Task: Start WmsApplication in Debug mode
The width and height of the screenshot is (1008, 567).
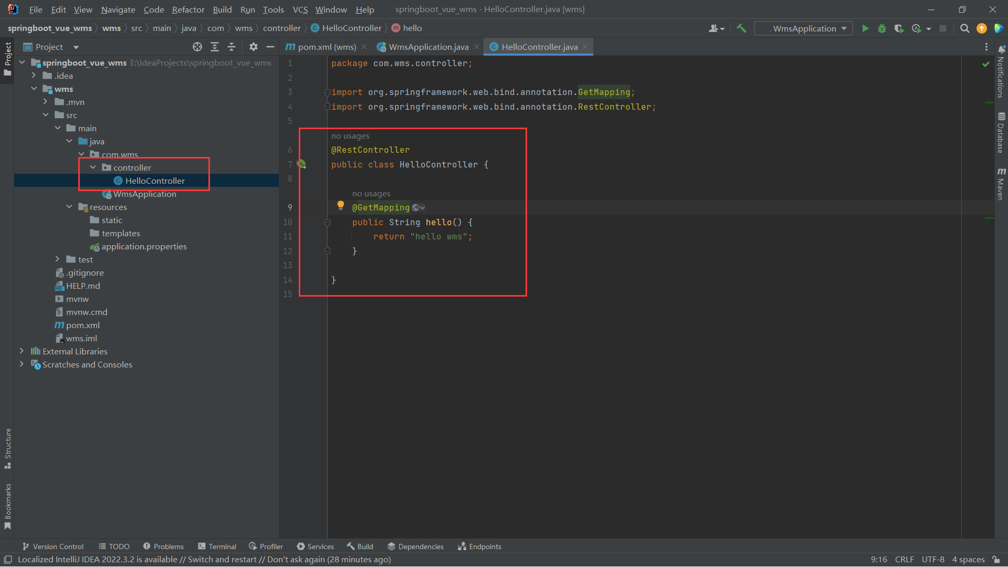Action: coord(882,28)
